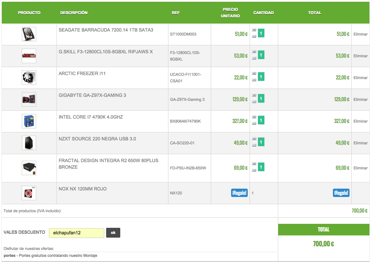Open SEAGATE BARRACUDA 7200.14 1TB SATA3 description

106,30
